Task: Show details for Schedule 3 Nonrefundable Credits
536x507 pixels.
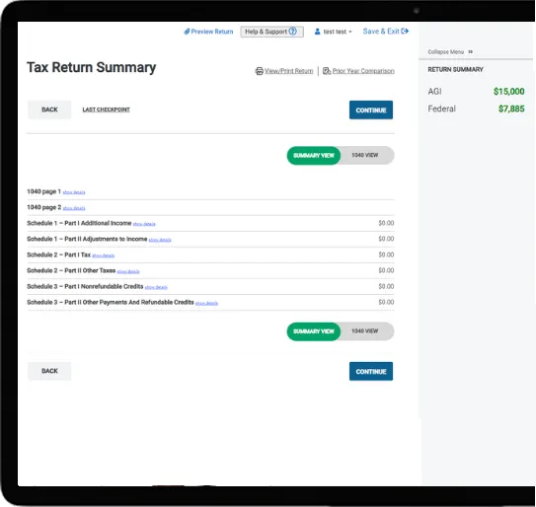Action: tap(156, 287)
